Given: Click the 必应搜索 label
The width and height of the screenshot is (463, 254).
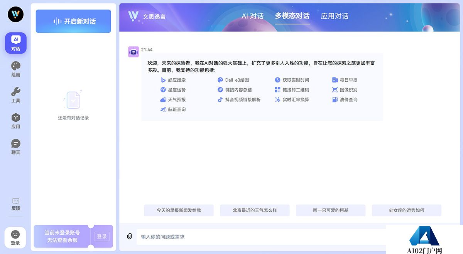Looking at the screenshot, I should pyautogui.click(x=177, y=80).
